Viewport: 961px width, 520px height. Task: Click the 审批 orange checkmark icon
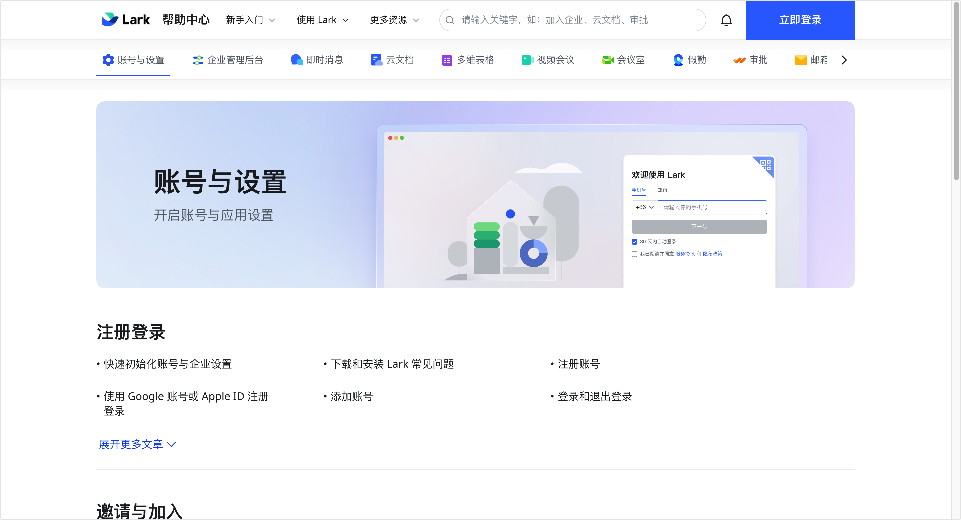click(x=739, y=60)
